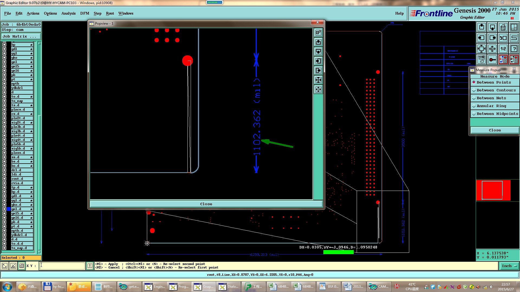The height and width of the screenshot is (292, 520).
Task: Click the zoom in icon with inward arrows
Action: [482, 49]
